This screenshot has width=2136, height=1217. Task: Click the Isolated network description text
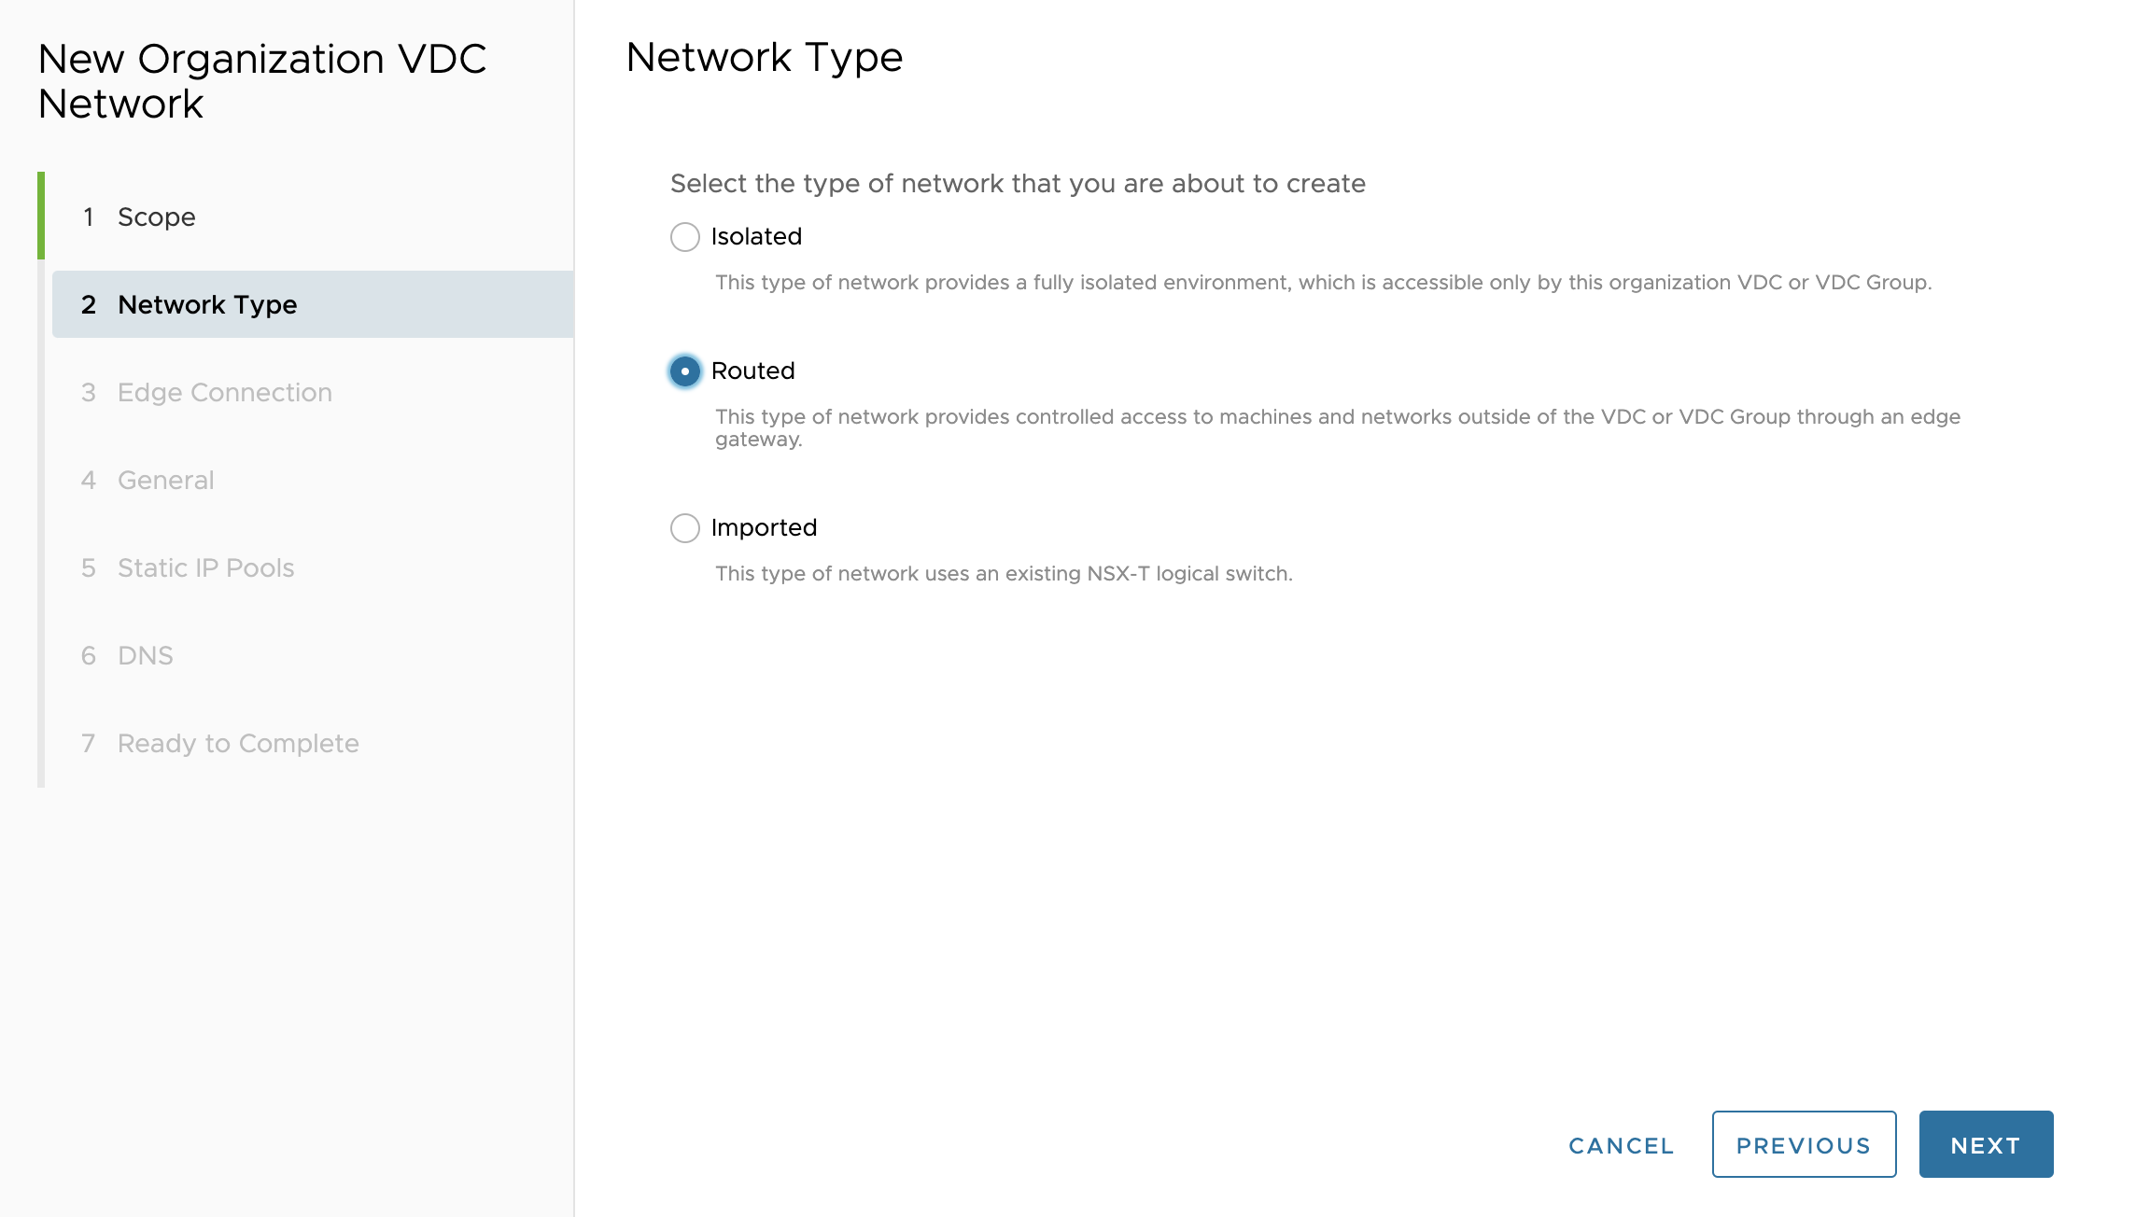click(x=1323, y=283)
